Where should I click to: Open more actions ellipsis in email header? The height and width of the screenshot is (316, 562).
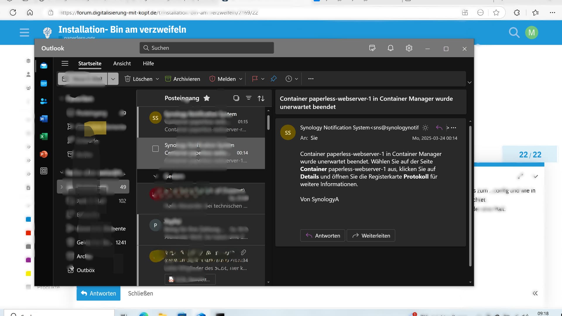453,128
